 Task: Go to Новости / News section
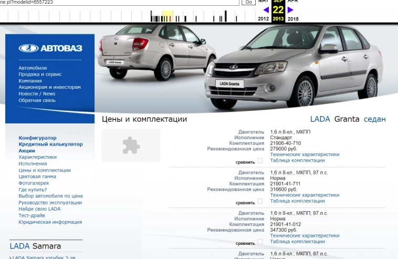[x=37, y=94]
